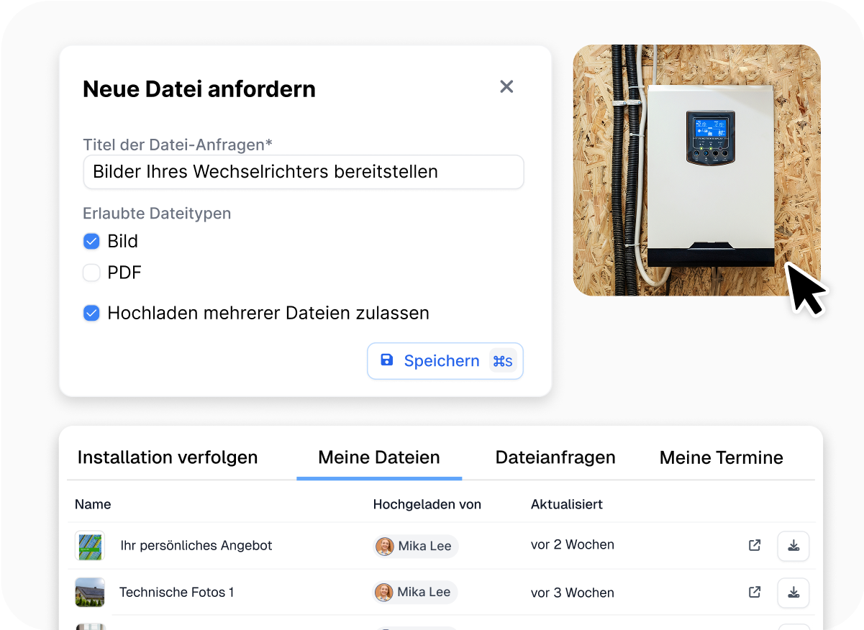The width and height of the screenshot is (864, 630).
Task: Click the vor 3 Wochen timestamp
Action: click(x=573, y=593)
